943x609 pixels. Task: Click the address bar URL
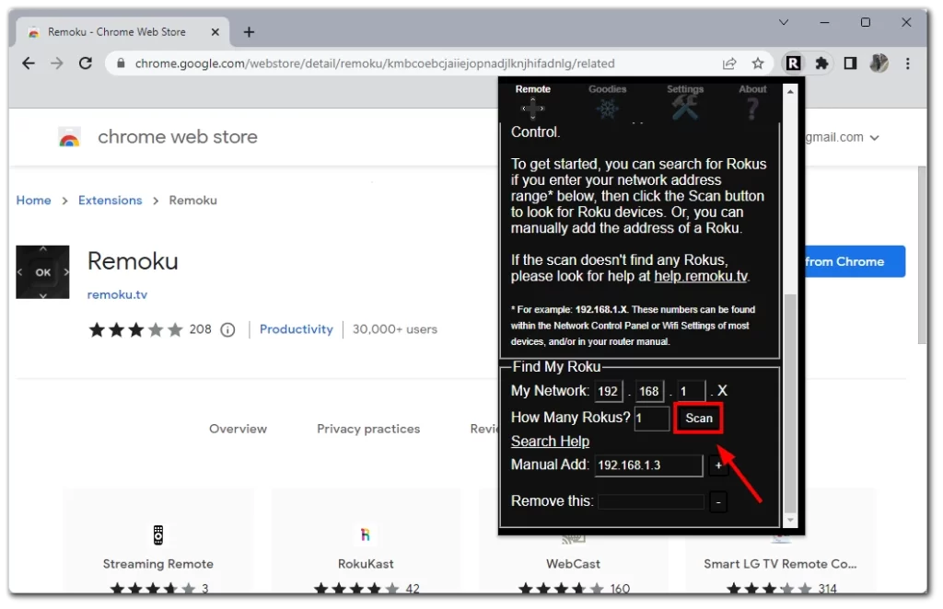[375, 63]
